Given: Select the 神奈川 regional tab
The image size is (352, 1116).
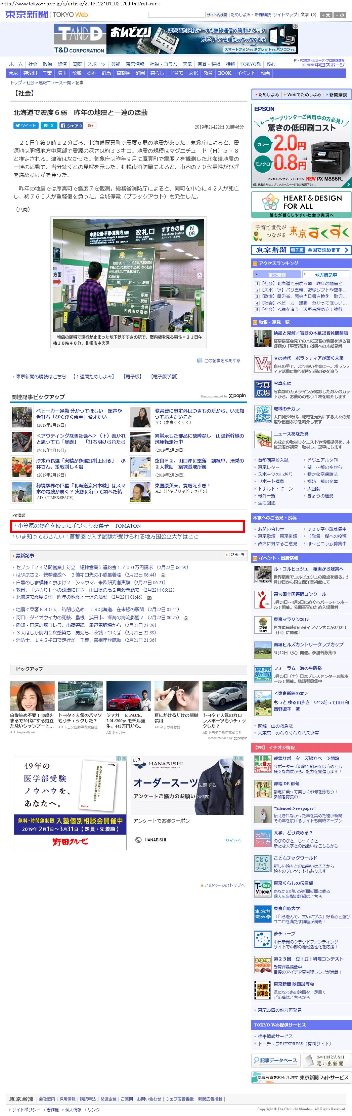Looking at the screenshot, I should pos(30,73).
